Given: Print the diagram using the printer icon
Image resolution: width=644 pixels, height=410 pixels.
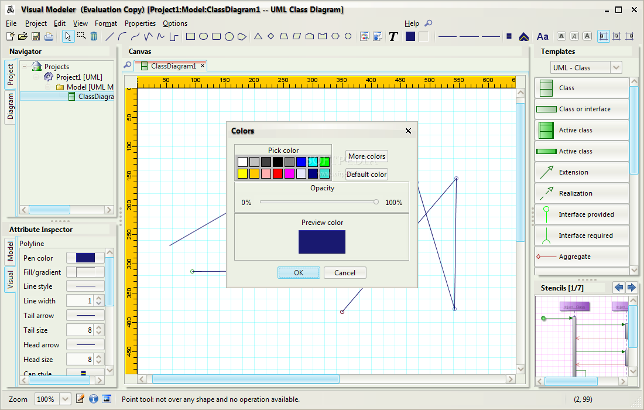Looking at the screenshot, I should click(x=49, y=36).
